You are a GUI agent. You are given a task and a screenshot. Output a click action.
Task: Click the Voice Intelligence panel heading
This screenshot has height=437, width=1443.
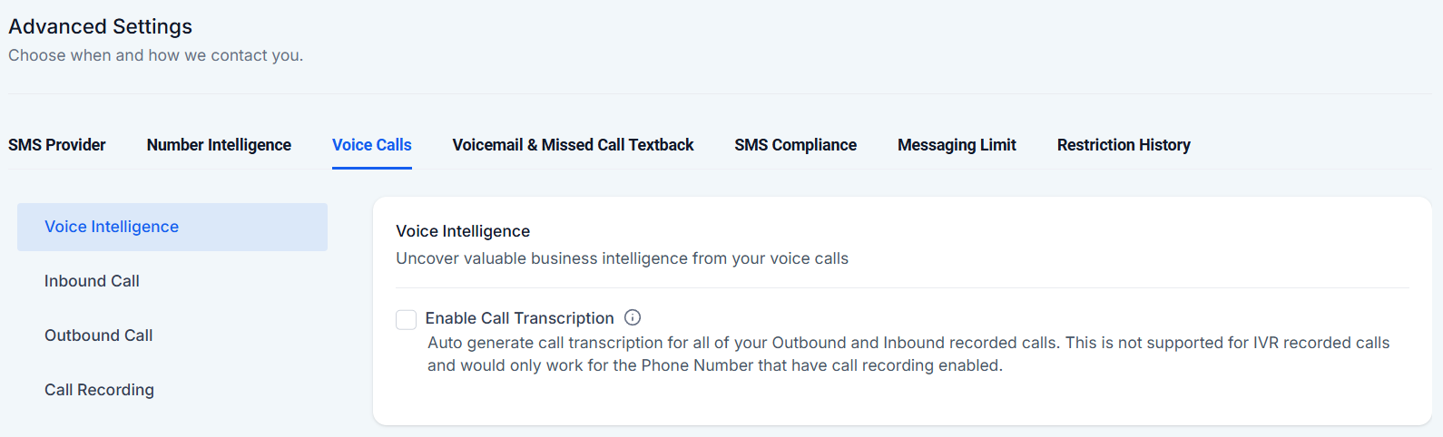coord(463,231)
